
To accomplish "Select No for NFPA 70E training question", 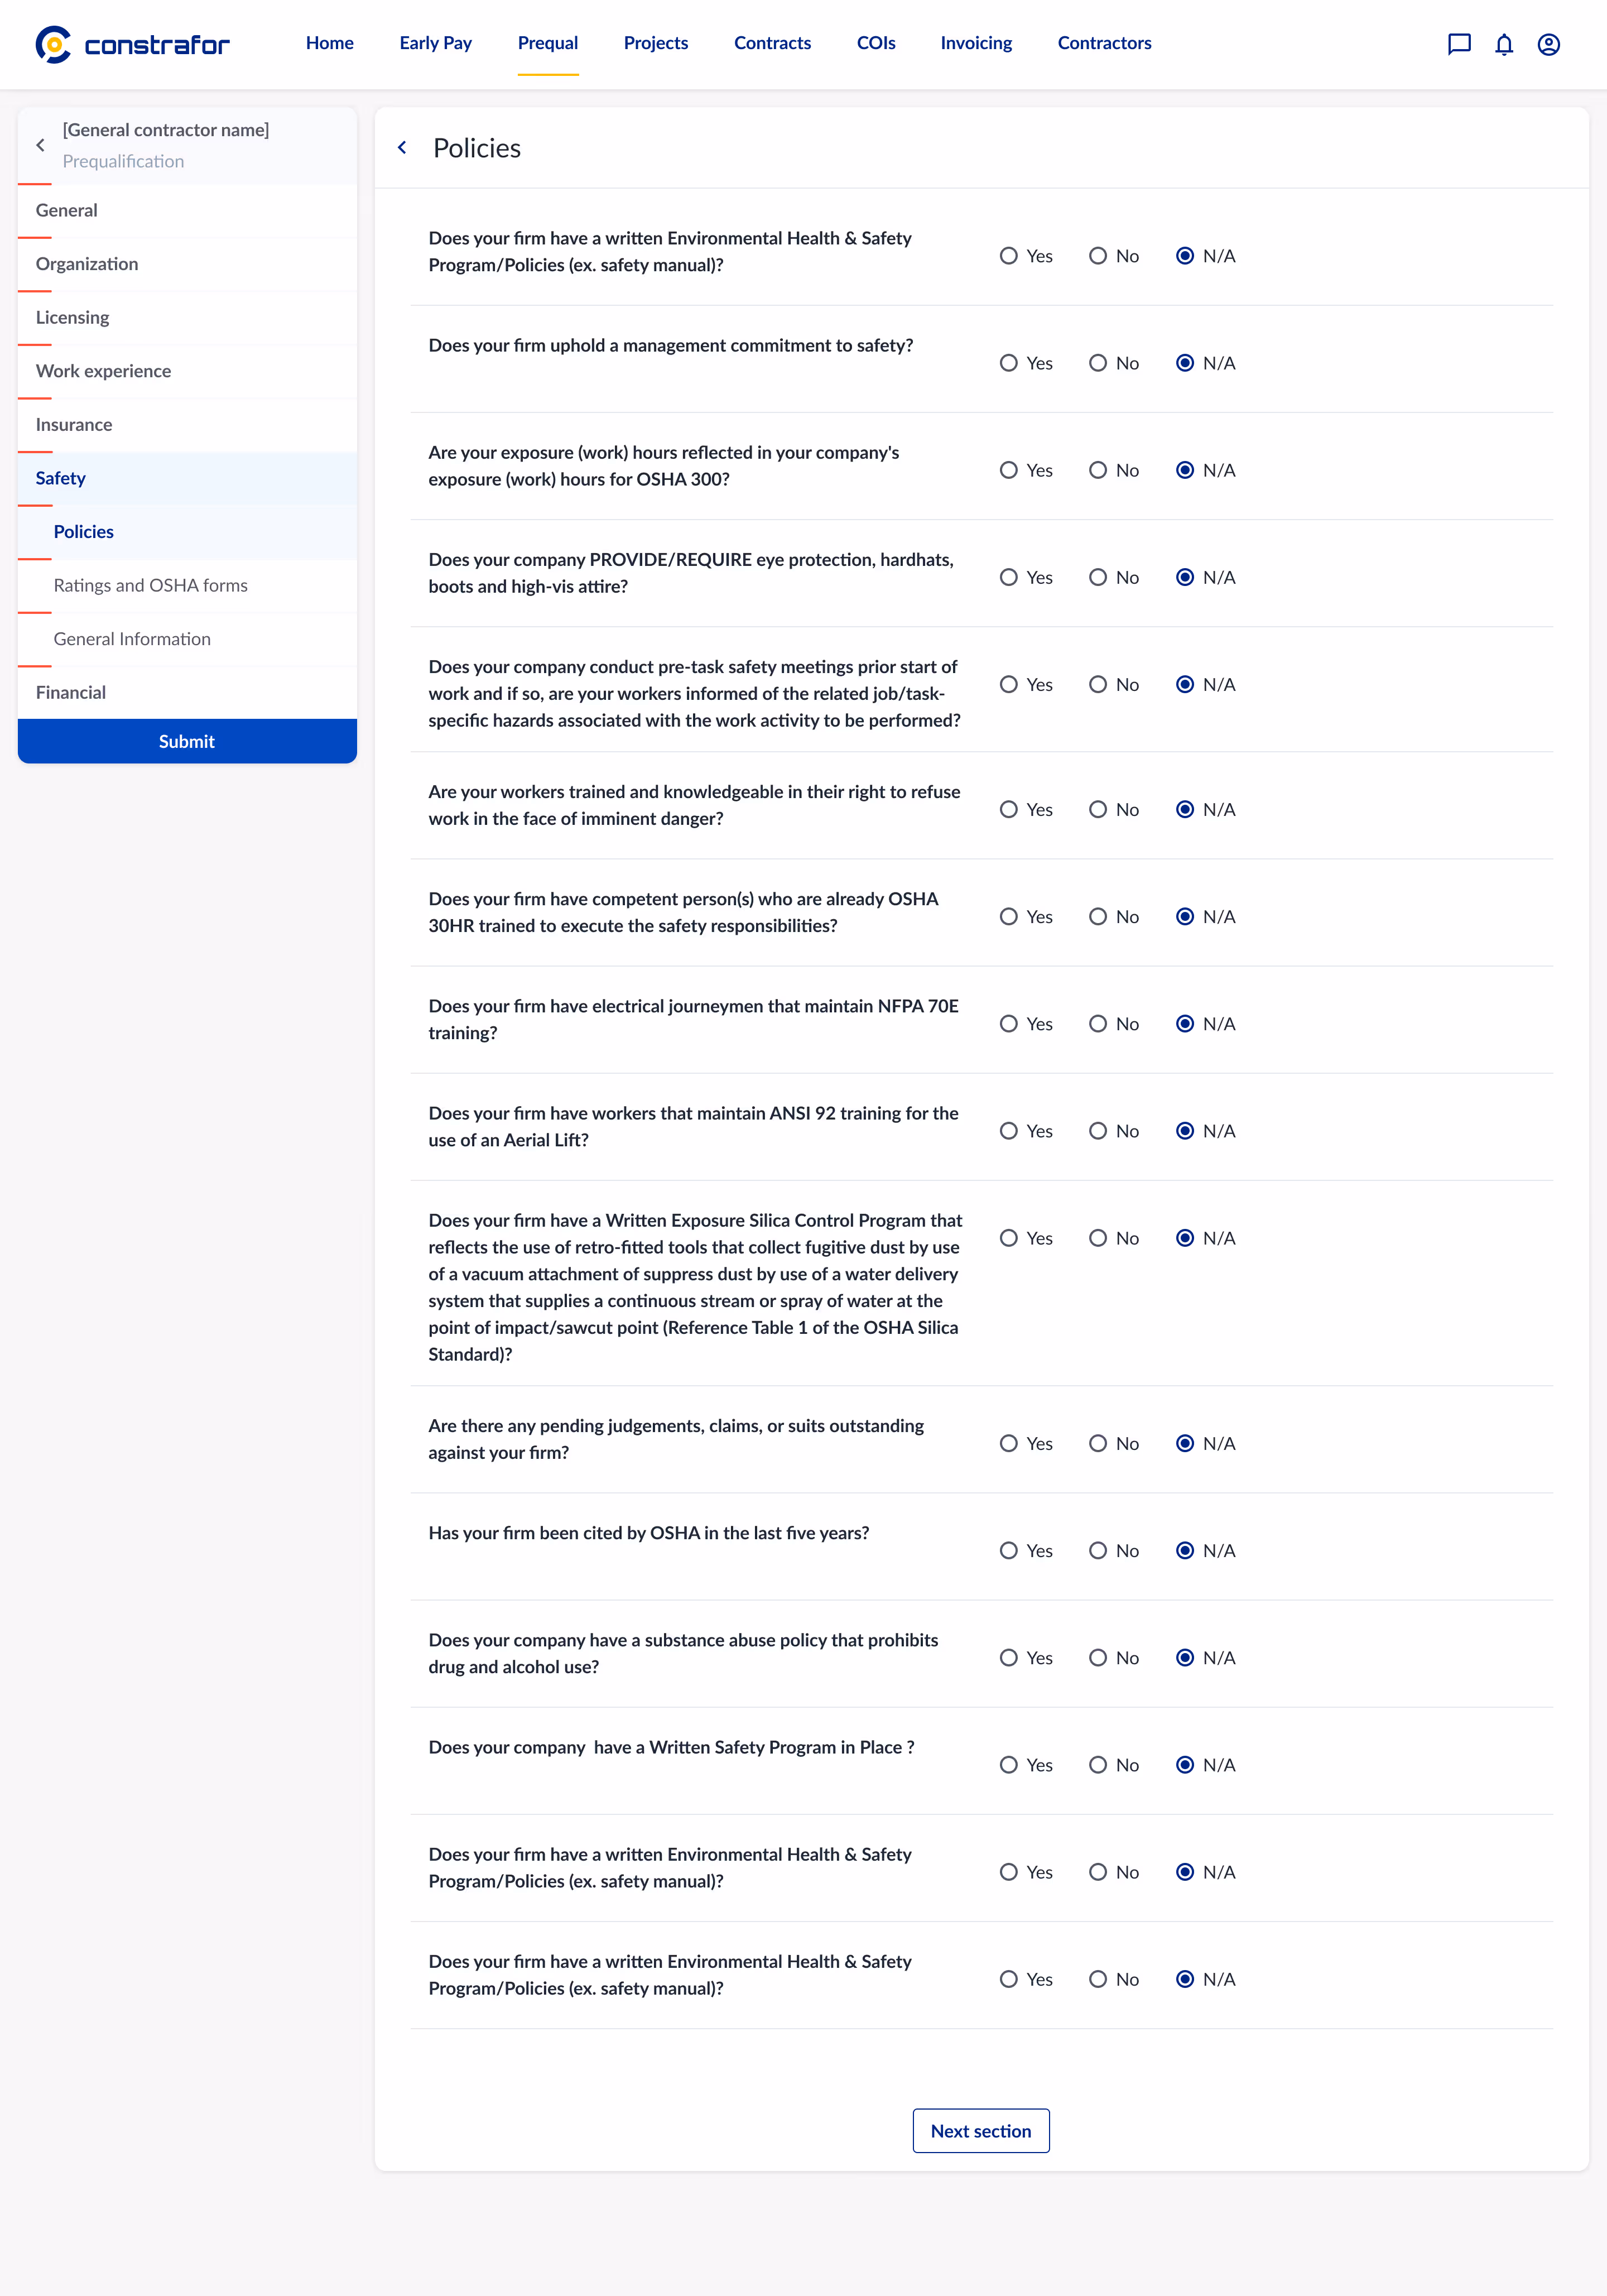I will click(1098, 1023).
